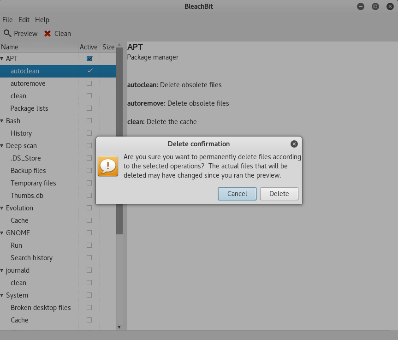Close the BleachBit window
The width and height of the screenshot is (398, 340).
coord(390,6)
